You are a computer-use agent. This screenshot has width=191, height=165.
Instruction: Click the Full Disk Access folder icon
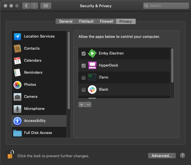(x=17, y=133)
